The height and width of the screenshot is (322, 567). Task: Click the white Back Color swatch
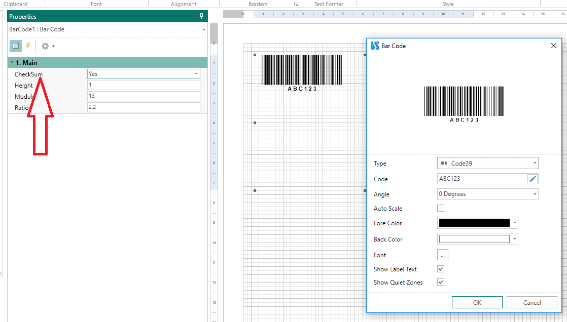[474, 239]
